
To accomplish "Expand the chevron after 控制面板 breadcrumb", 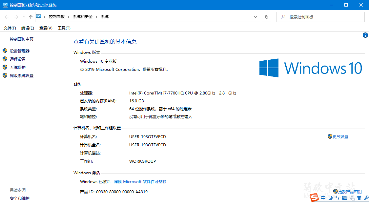I will pyautogui.click(x=69, y=17).
